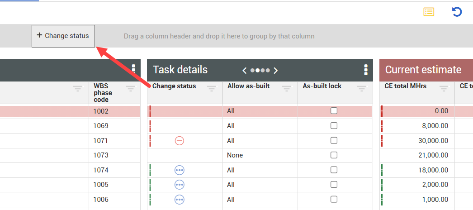Click the blue ellipsis status icon in row 1005
Viewport: 473px width, 210px height.
[180, 185]
